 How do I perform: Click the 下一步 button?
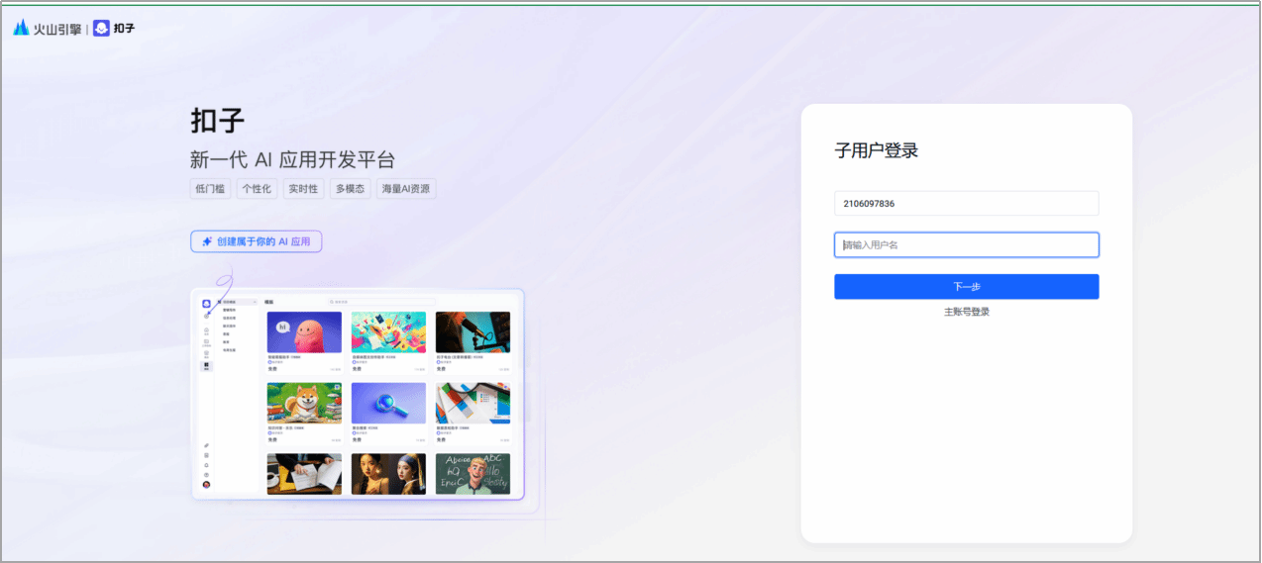966,287
